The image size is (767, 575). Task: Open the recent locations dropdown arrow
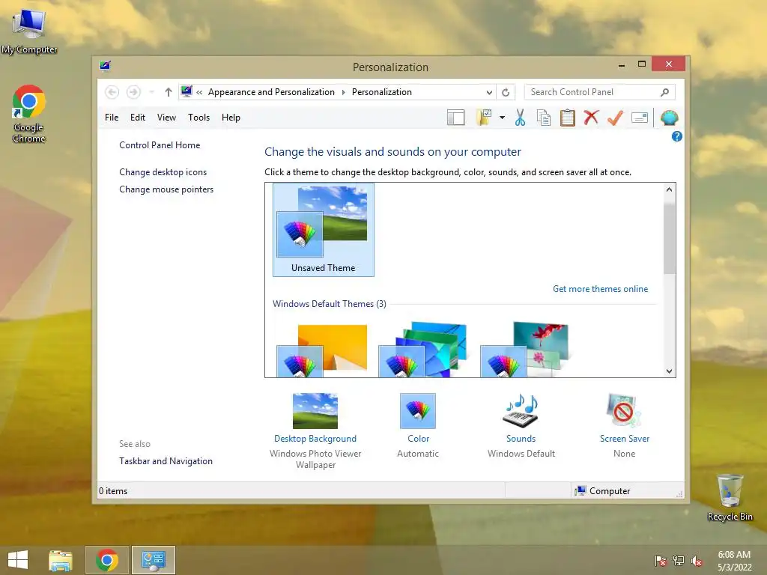click(x=152, y=92)
